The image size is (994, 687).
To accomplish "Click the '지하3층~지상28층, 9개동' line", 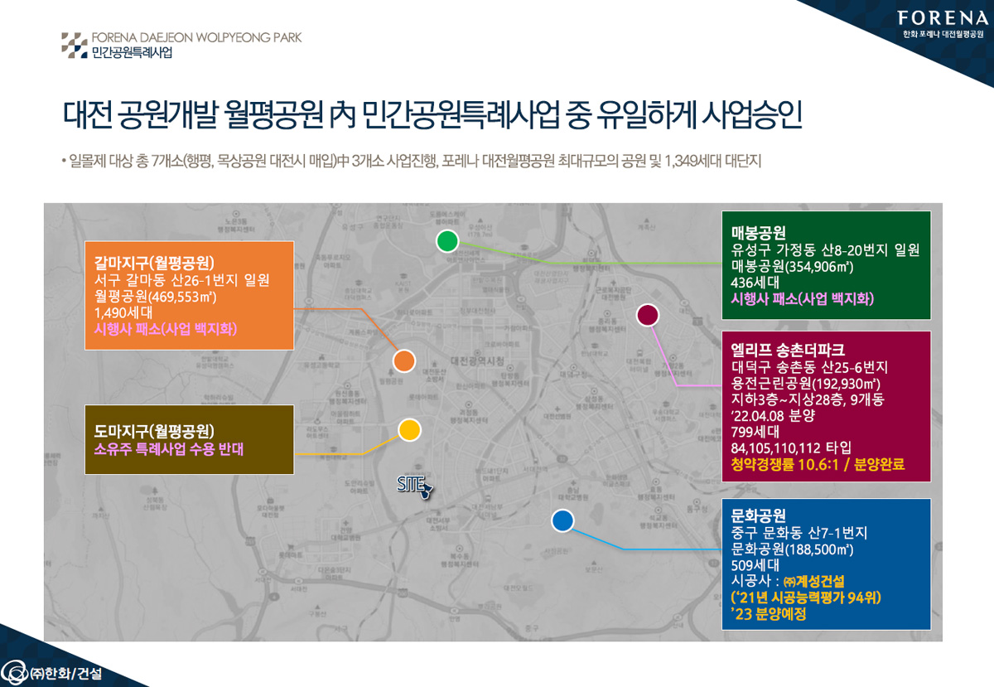I will coord(808,399).
